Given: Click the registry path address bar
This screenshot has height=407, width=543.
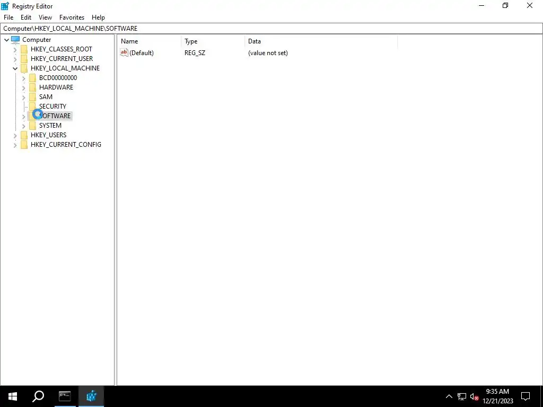Looking at the screenshot, I should pyautogui.click(x=271, y=29).
